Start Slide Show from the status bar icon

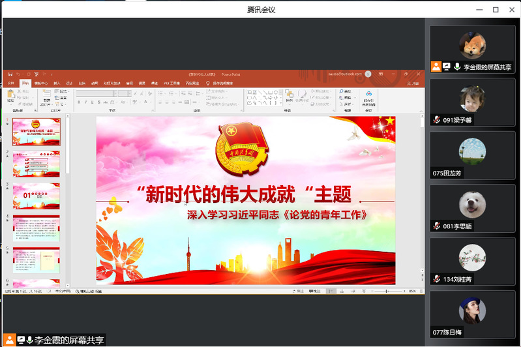364,291
